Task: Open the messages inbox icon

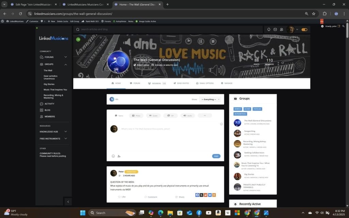Action: coord(275,30)
